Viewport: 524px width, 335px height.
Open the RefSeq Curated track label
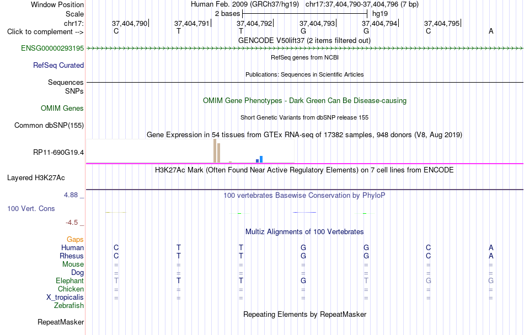(x=58, y=66)
